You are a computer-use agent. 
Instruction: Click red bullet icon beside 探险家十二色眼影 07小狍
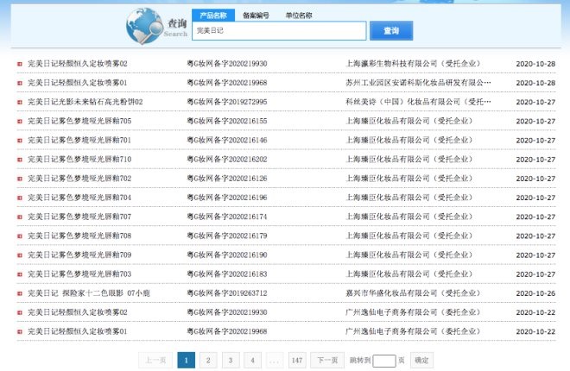20,293
